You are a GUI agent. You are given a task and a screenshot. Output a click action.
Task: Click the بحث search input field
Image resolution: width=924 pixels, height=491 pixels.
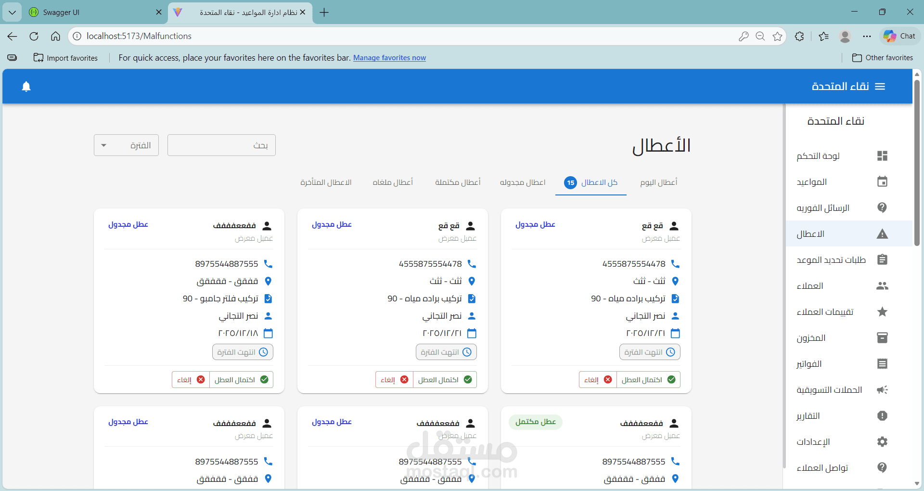[x=221, y=145]
